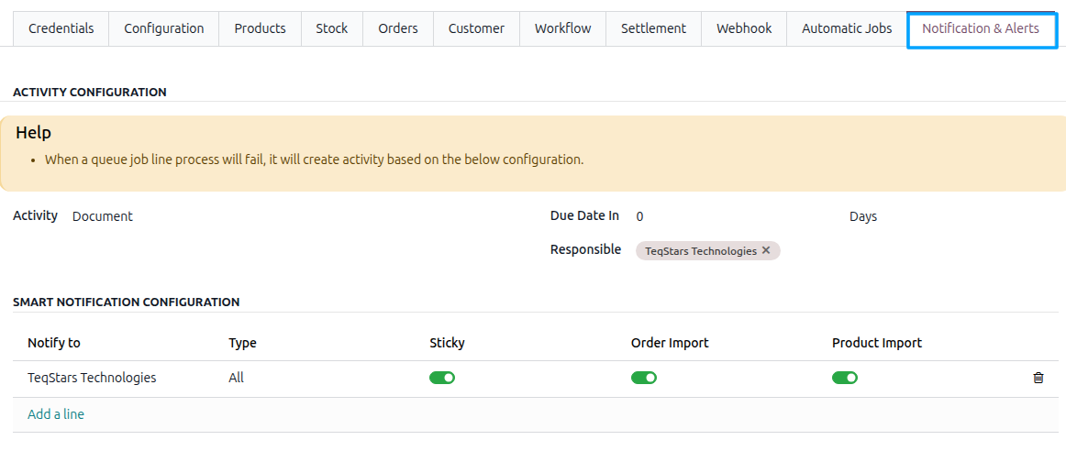Open the Configuration tab

pos(164,28)
